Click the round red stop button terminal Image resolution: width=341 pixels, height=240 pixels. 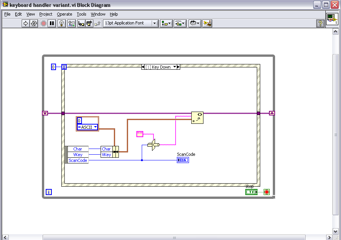point(266,192)
